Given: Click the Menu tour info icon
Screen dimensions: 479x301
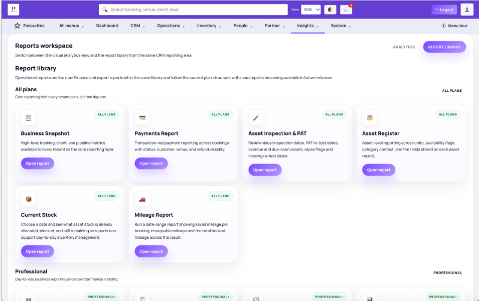Looking at the screenshot, I should [x=443, y=26].
